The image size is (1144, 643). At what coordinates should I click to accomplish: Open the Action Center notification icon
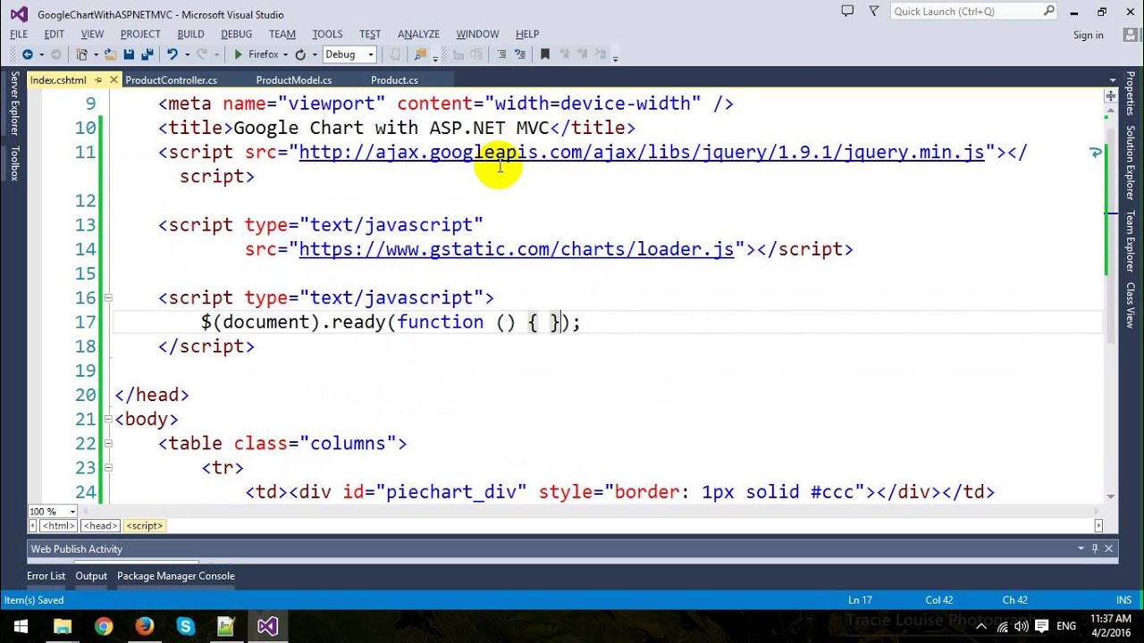tap(1039, 626)
